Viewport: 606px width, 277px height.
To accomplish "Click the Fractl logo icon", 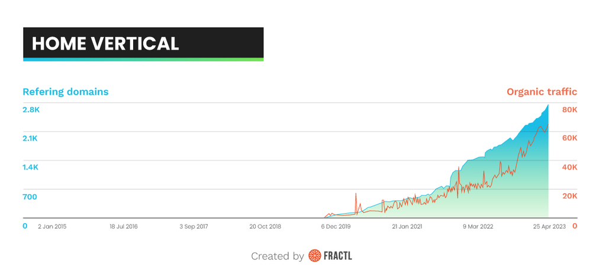I will (x=314, y=256).
